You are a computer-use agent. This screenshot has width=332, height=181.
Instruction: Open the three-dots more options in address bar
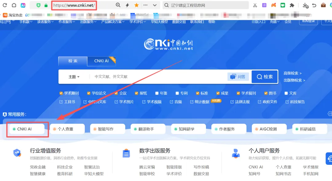tap(145, 5)
